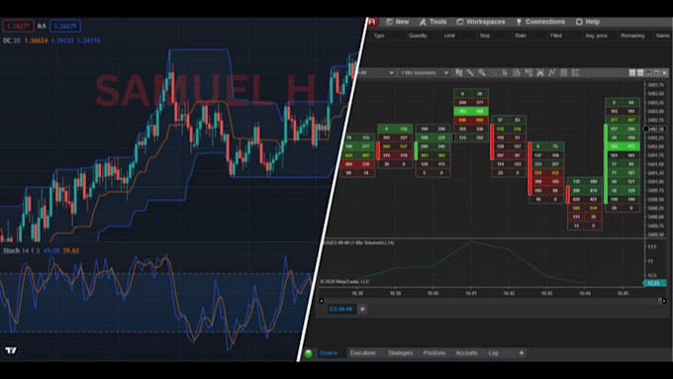This screenshot has width=673, height=379.
Task: Click the 16:41 time axis label
Action: (471, 293)
